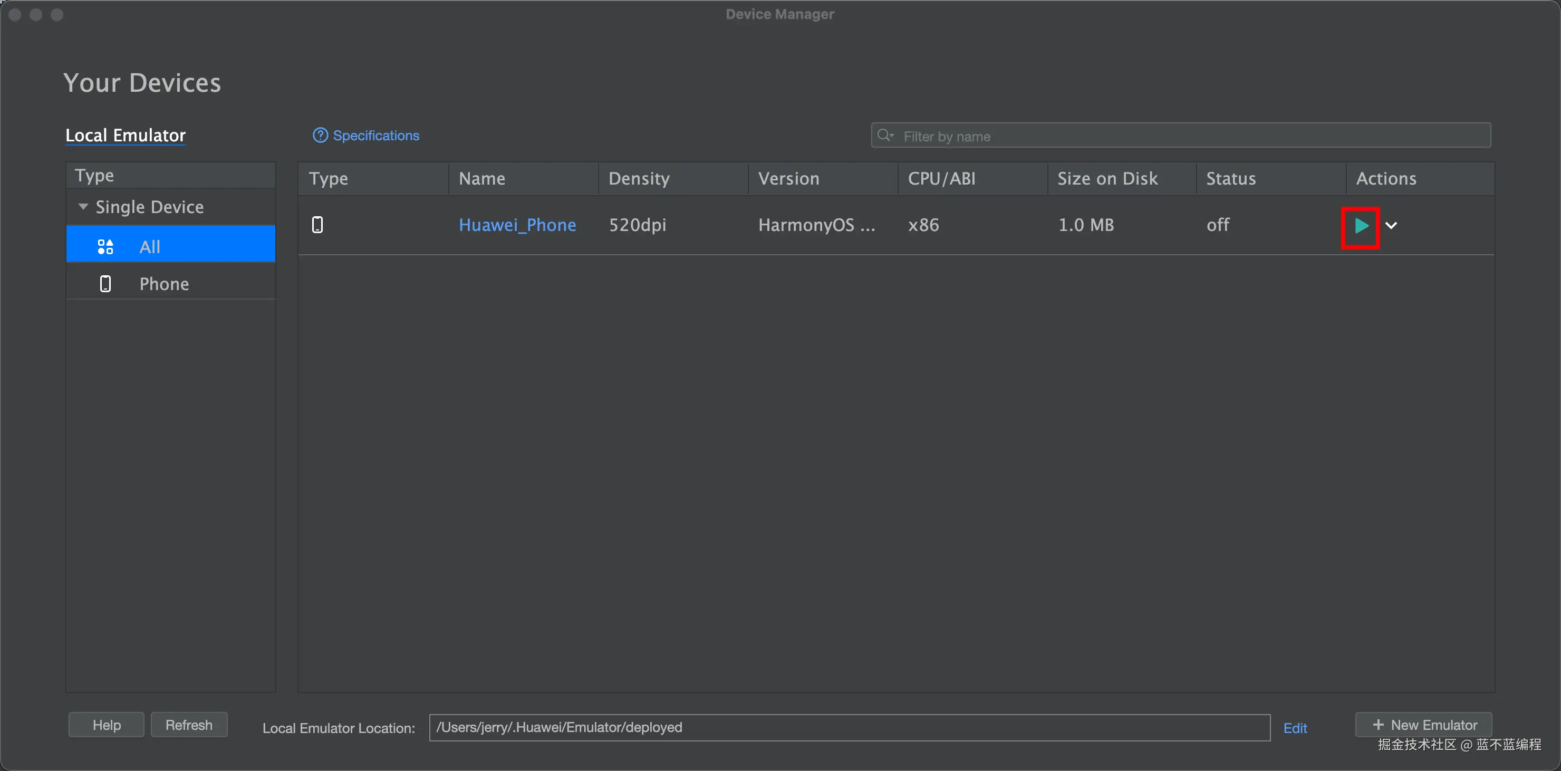This screenshot has height=771, width=1561.
Task: Sort by Size on Disk column header
Action: (x=1107, y=178)
